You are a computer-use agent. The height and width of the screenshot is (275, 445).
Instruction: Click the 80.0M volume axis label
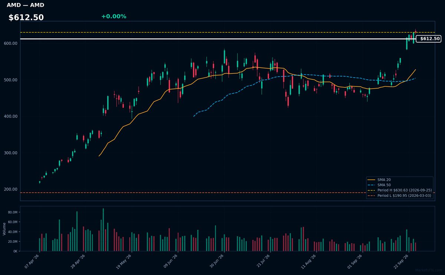13,212
